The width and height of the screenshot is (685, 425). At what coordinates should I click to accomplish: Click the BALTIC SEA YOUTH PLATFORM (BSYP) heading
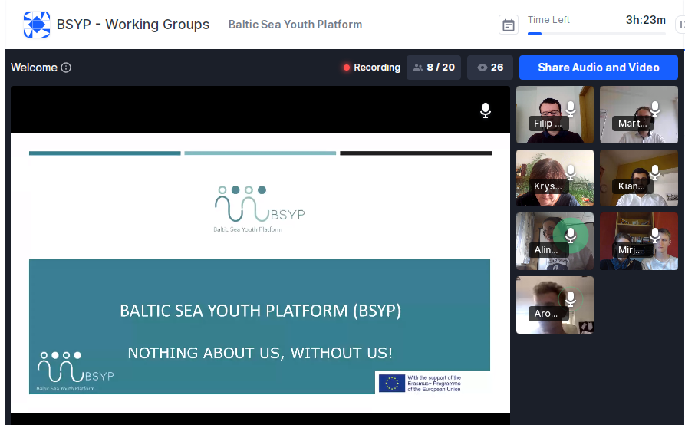[260, 311]
